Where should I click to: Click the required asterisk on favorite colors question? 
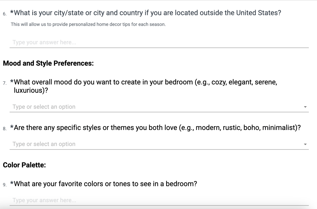click(12, 183)
